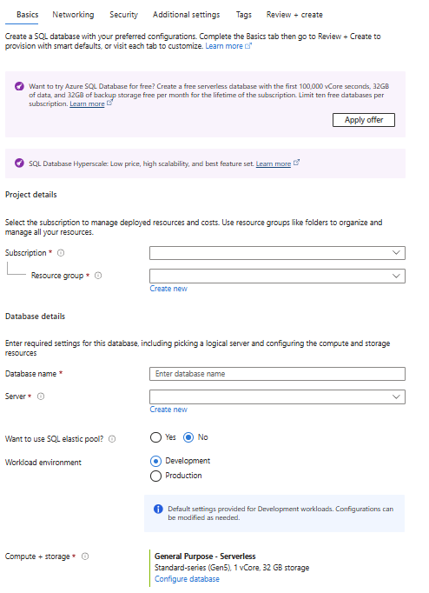Open the Configure database link
Screen dimensions: 429x593
(187, 579)
